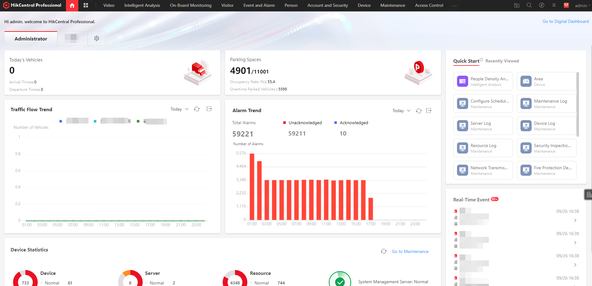
Task: Export the Alarm Trend chart
Action: 429,111
